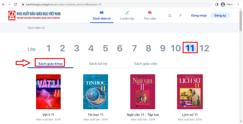The image size is (243, 124).
Task: Click the Đăng ký button
Action: 220,16
